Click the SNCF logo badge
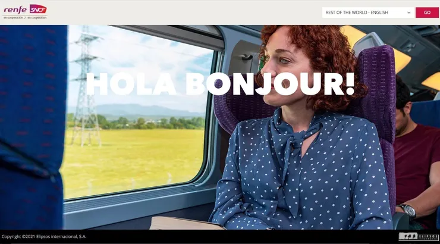Screen dimensions: 440x244 click(x=38, y=9)
